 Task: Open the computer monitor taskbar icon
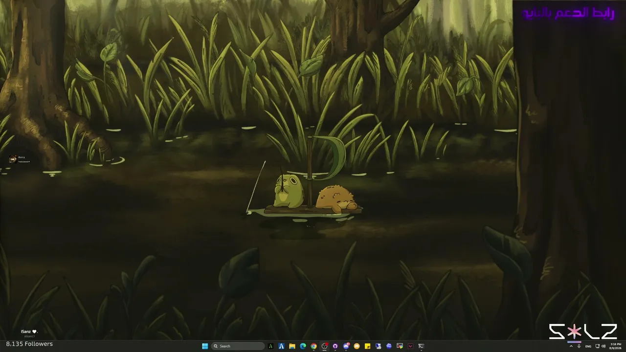tap(378, 346)
